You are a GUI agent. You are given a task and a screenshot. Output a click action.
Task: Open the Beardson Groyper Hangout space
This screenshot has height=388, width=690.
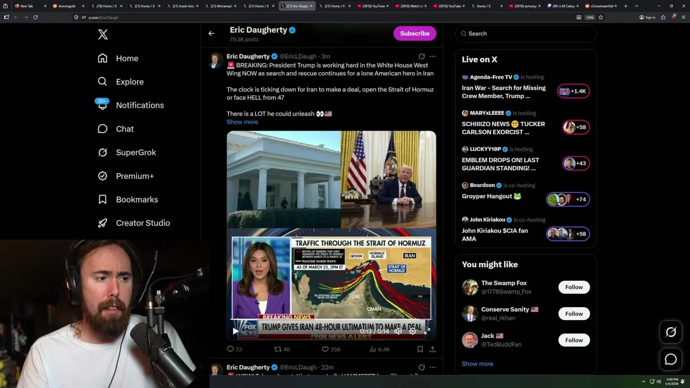click(526, 194)
